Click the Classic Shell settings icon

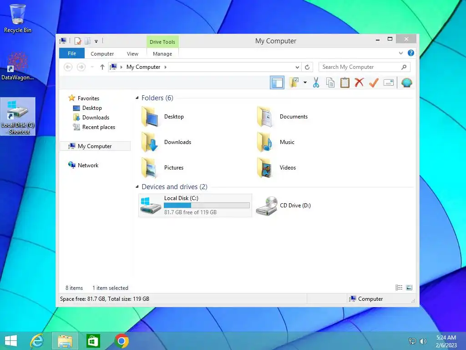click(x=406, y=82)
